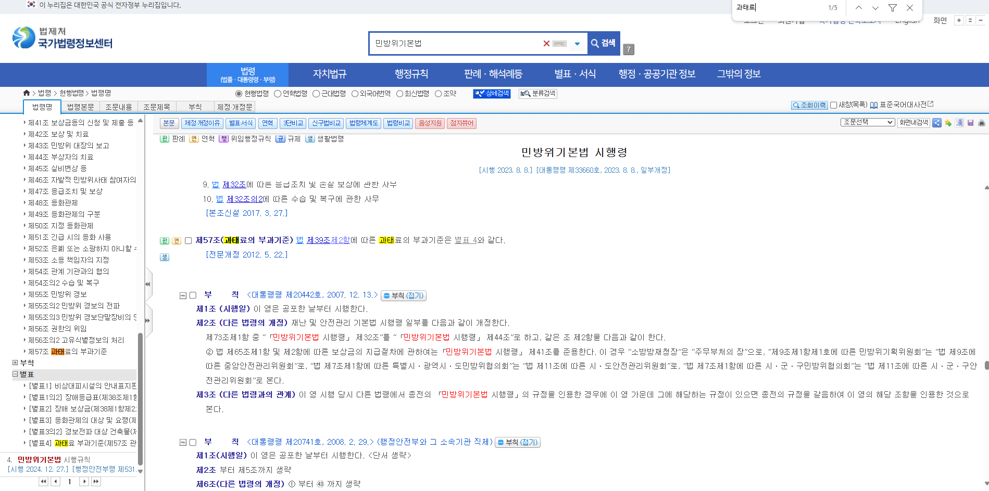Collapse the 부칙 section via 부칙(접기)
The height and width of the screenshot is (491, 989).
[x=403, y=295]
